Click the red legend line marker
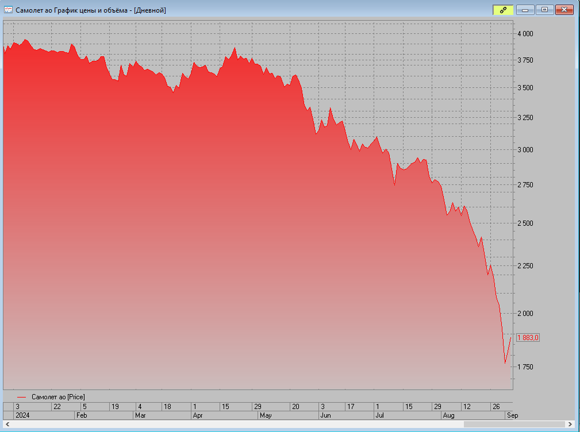 21,398
